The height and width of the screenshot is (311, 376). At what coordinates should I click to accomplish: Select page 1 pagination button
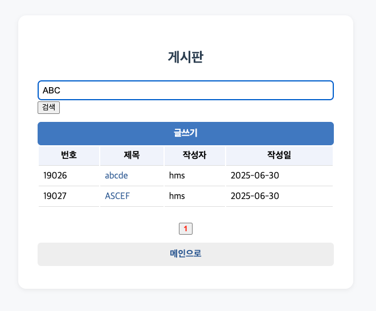tap(186, 229)
